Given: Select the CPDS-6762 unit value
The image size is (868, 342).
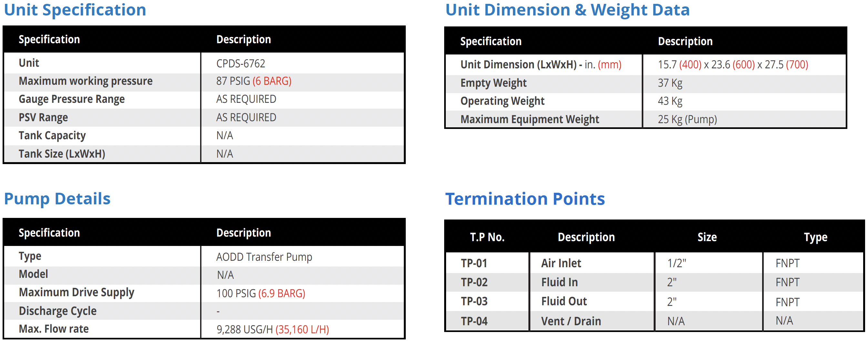Looking at the screenshot, I should pyautogui.click(x=240, y=63).
